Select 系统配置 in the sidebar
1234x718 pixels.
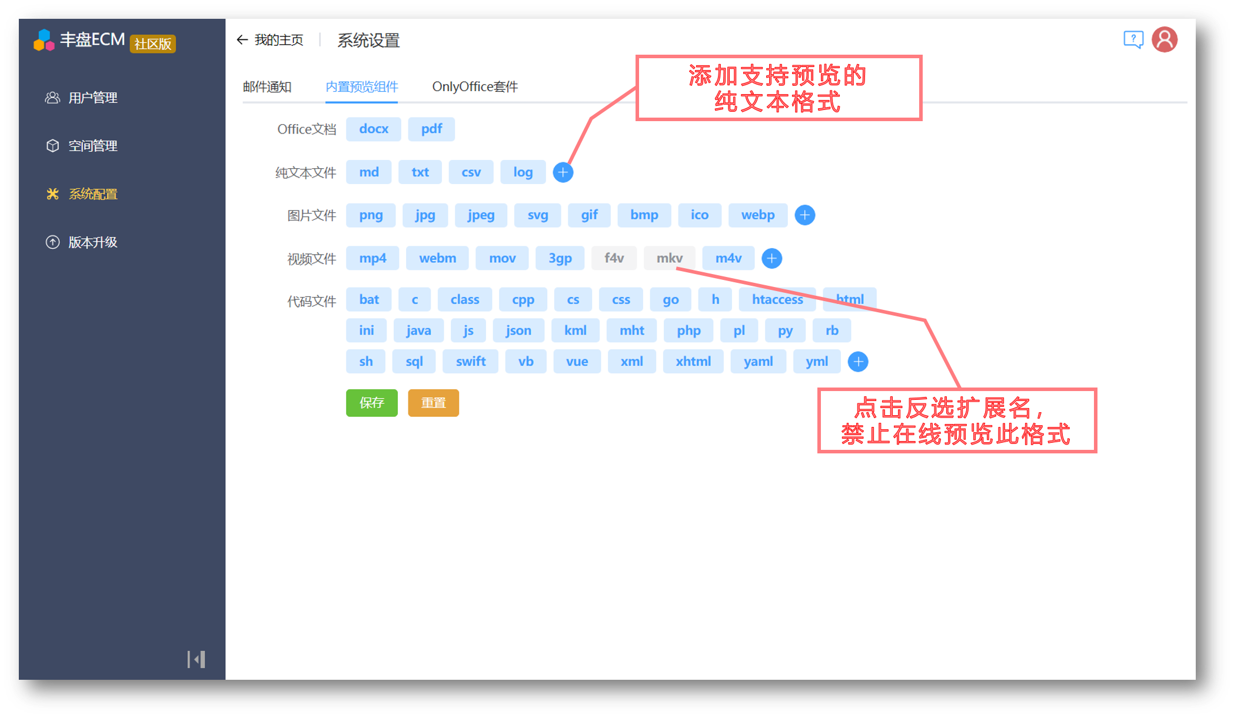coord(82,194)
